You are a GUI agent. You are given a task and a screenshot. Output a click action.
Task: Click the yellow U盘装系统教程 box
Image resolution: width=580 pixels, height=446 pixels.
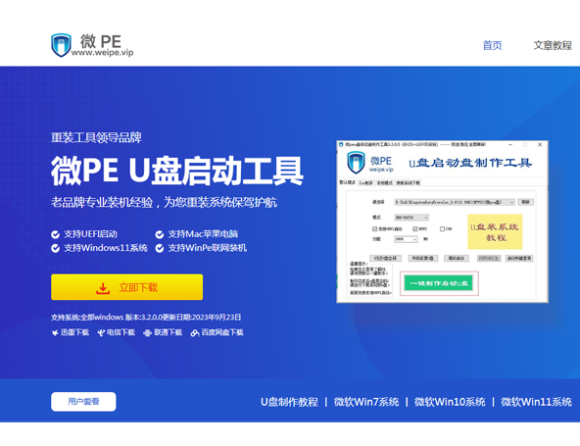tap(495, 232)
